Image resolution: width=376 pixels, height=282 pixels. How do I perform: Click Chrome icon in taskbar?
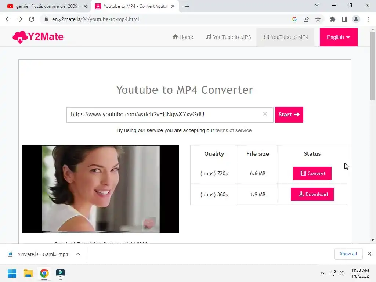(x=44, y=273)
